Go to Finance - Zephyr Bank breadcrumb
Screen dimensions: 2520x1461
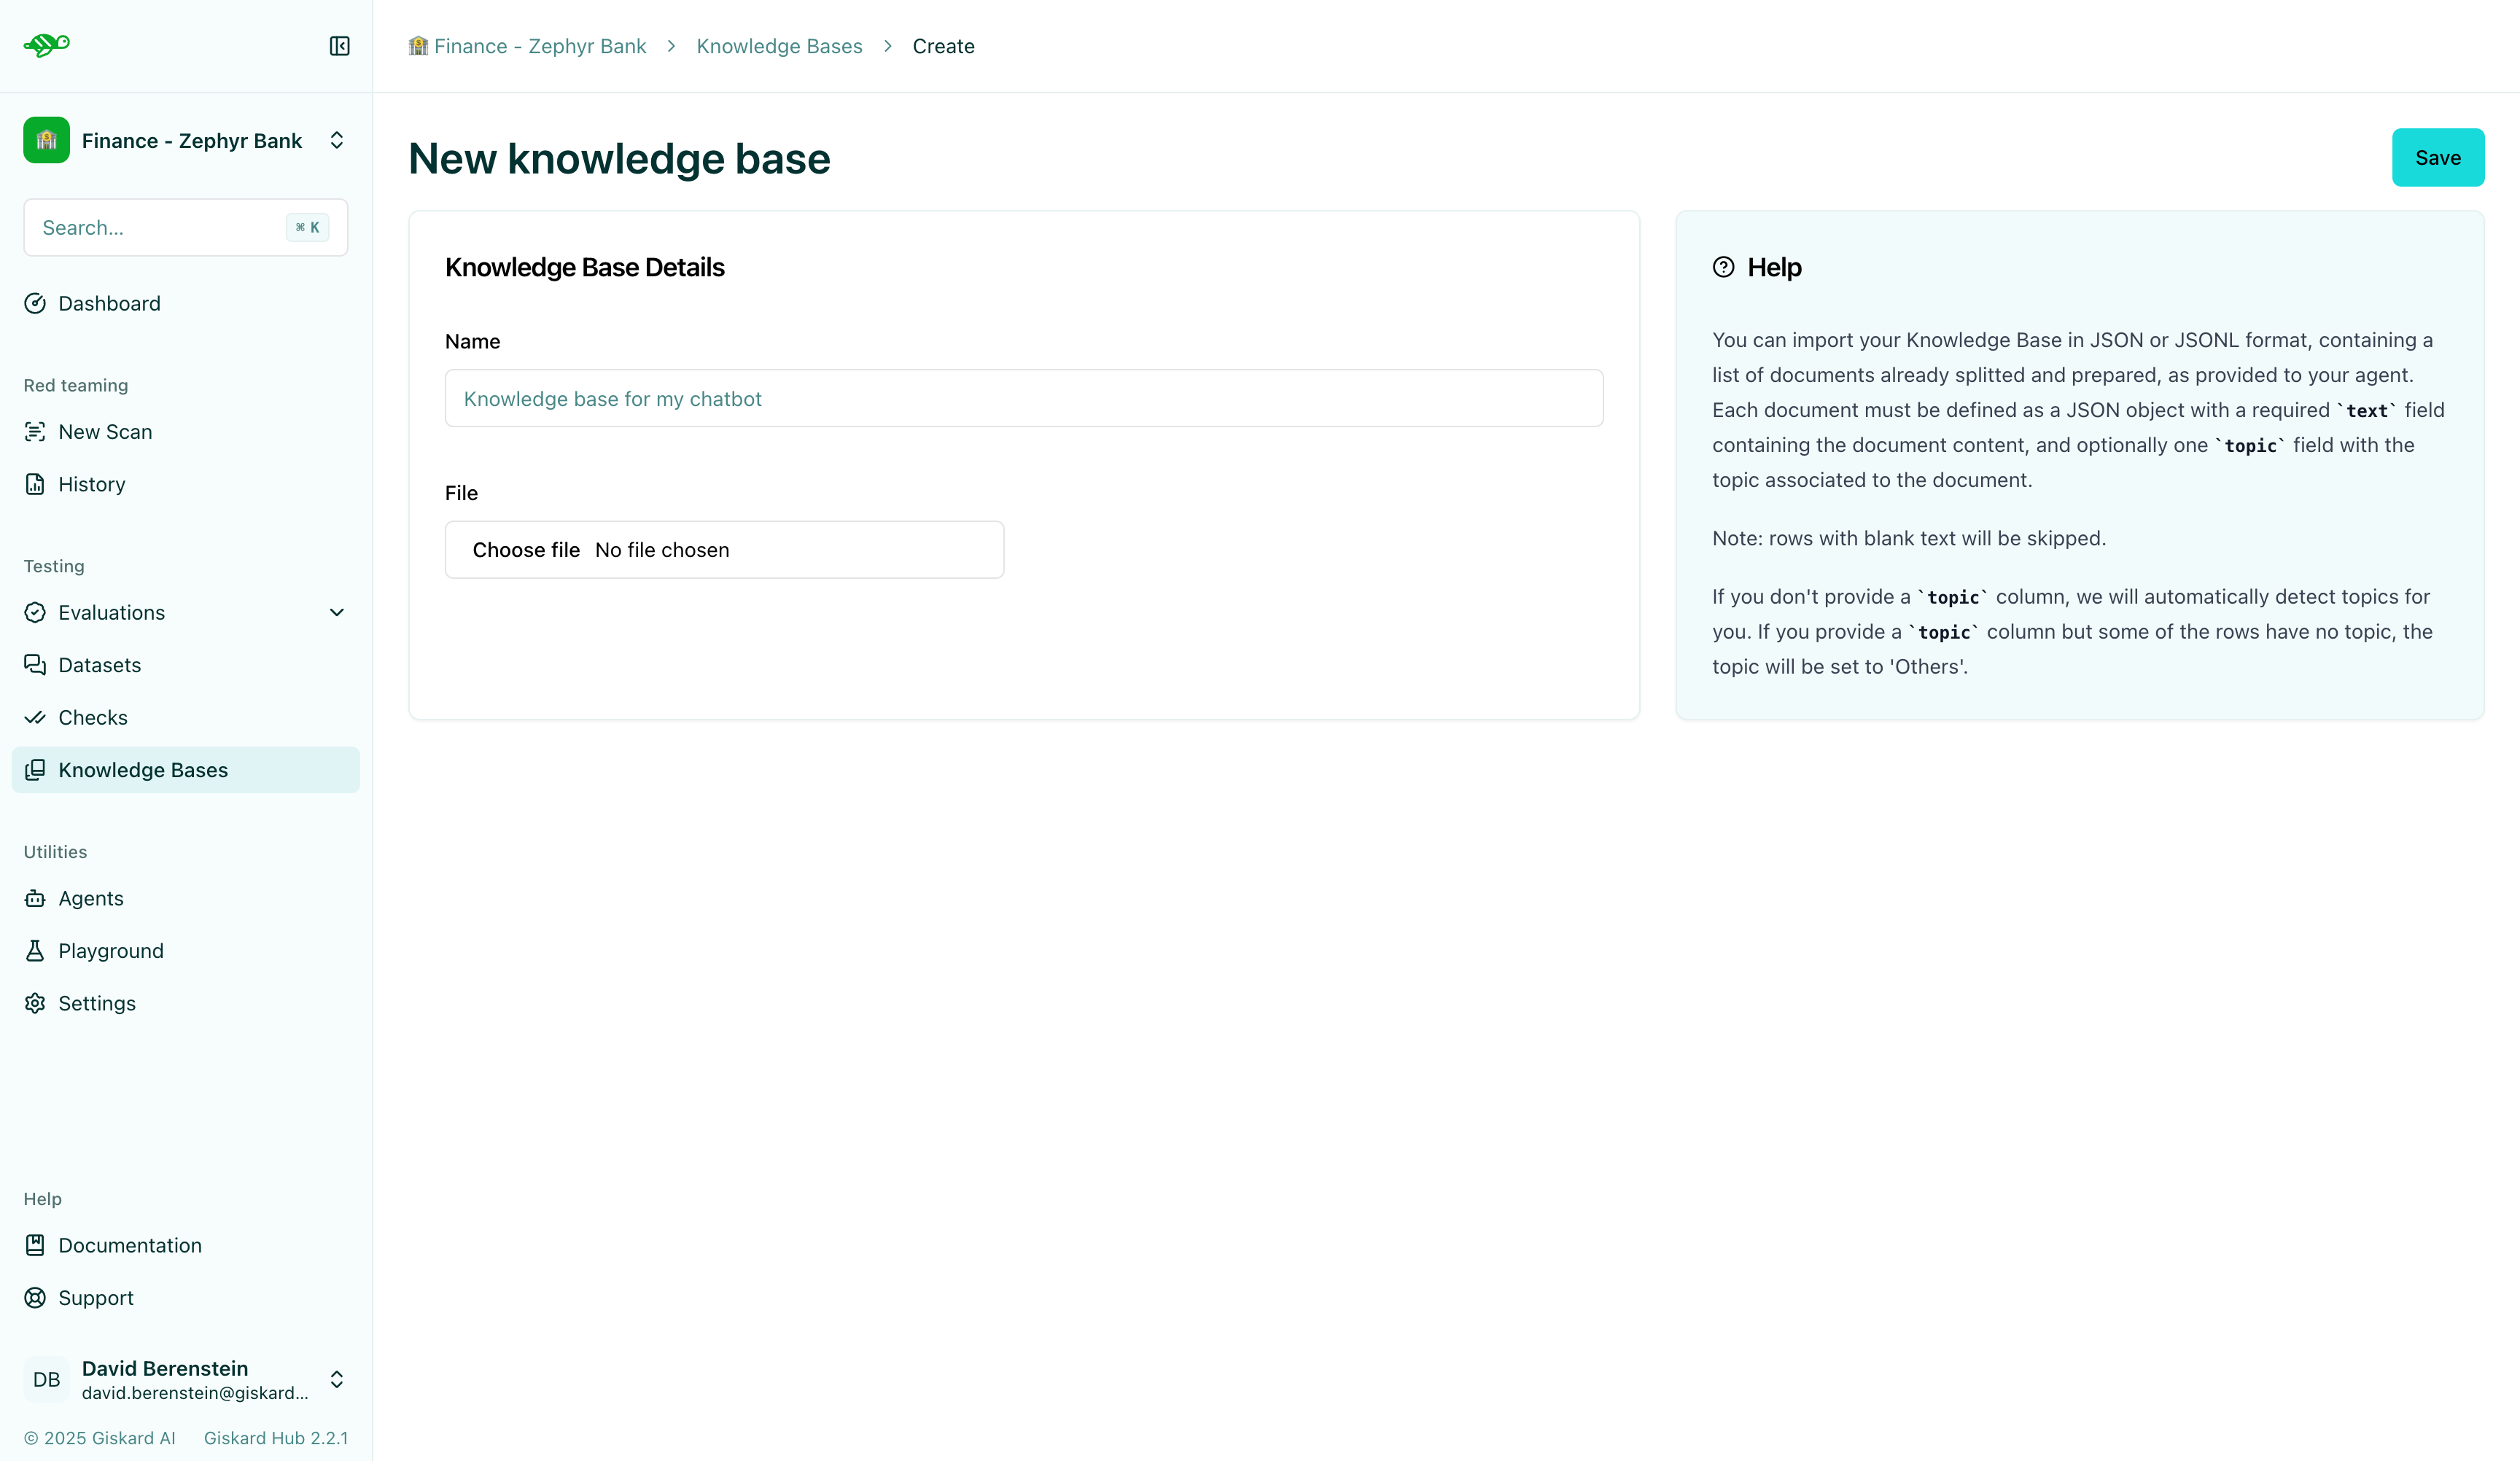(x=538, y=46)
